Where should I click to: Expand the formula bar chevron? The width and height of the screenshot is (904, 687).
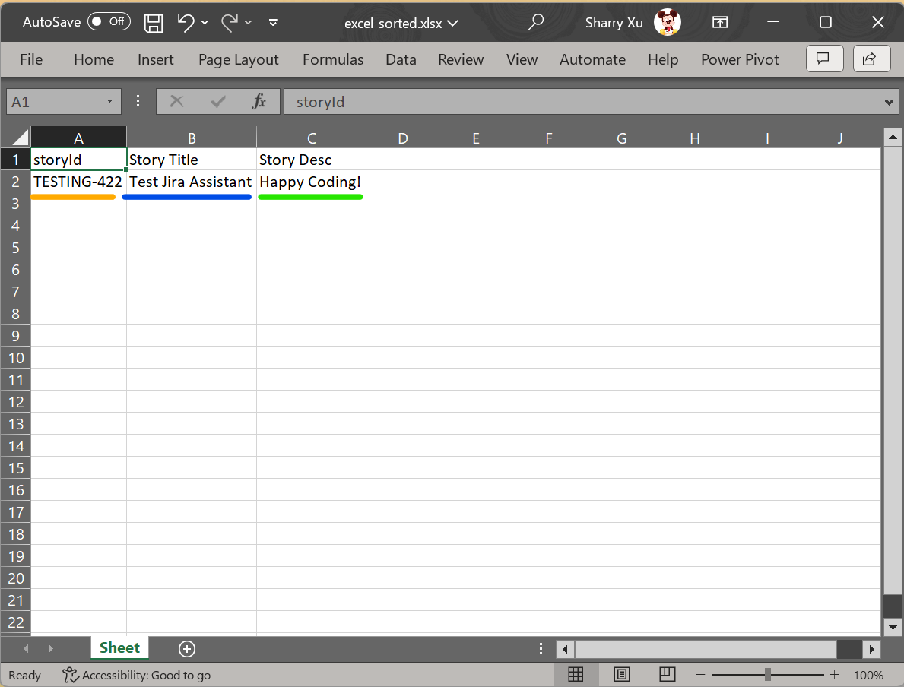click(889, 102)
